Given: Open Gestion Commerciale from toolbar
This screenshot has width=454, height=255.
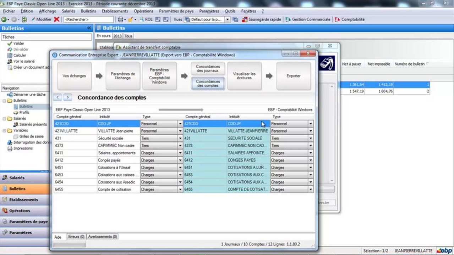Looking at the screenshot, I should 308,19.
